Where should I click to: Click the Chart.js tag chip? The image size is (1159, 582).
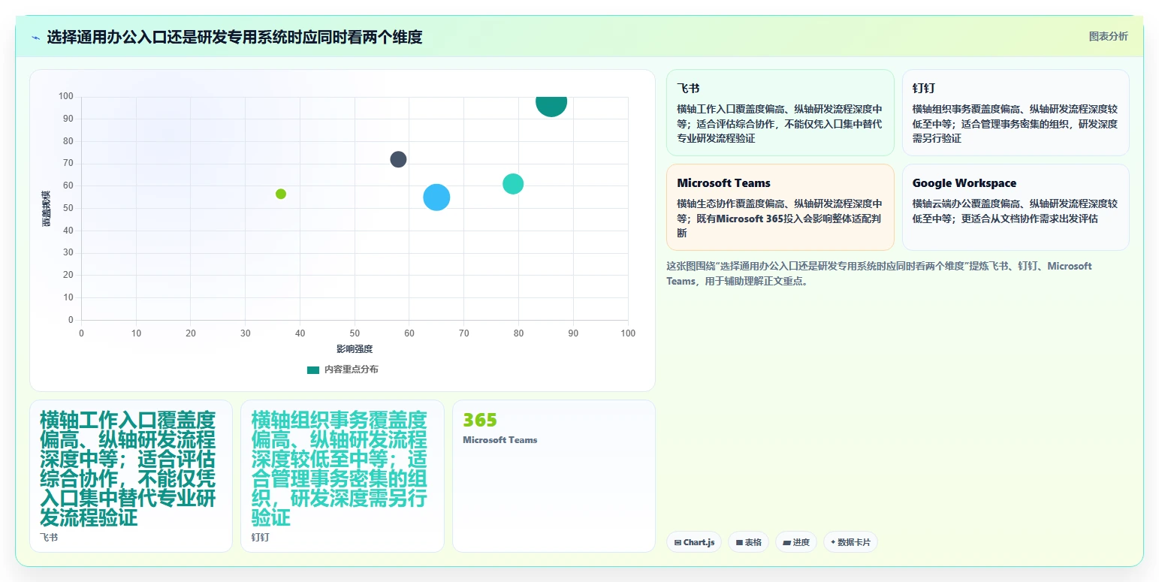pos(694,542)
